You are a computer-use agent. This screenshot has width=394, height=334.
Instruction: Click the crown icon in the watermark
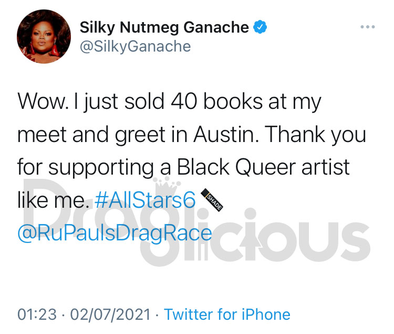167,184
